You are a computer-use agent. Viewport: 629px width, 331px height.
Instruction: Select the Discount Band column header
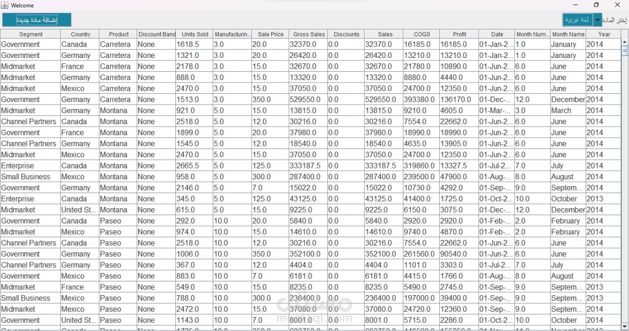(156, 34)
